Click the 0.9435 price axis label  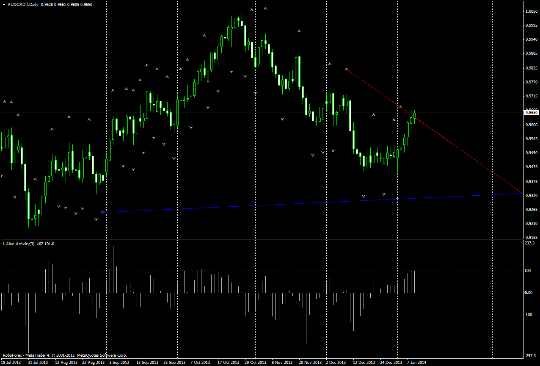tap(531, 167)
